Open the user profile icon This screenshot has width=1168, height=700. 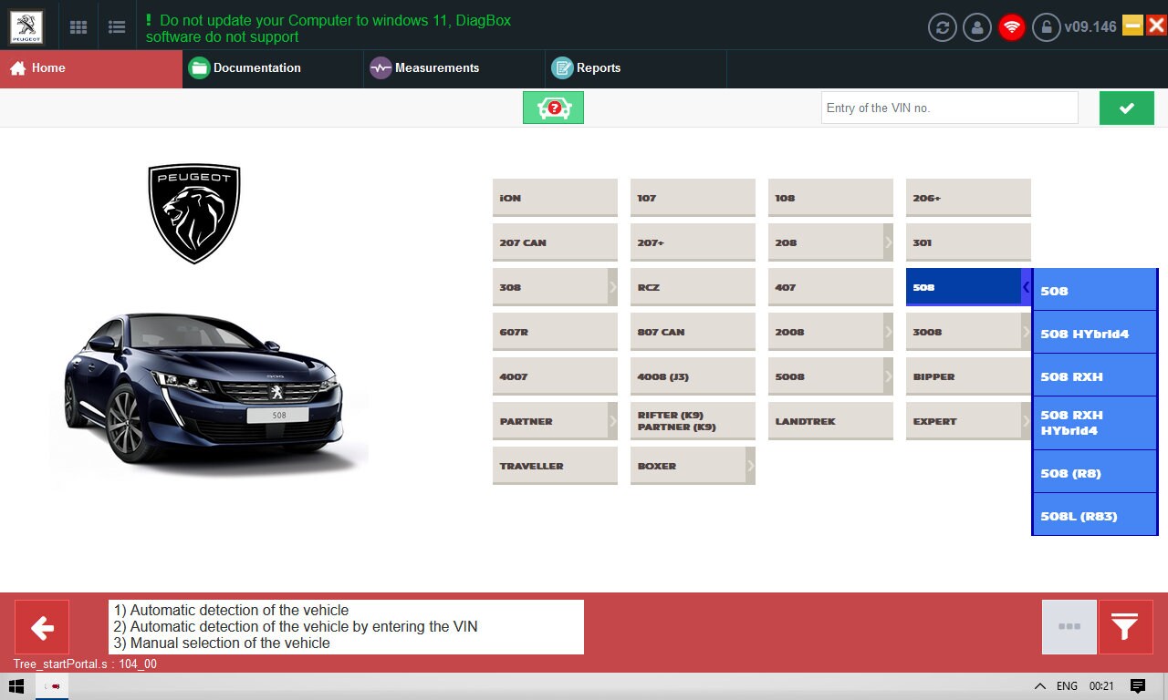click(x=976, y=26)
